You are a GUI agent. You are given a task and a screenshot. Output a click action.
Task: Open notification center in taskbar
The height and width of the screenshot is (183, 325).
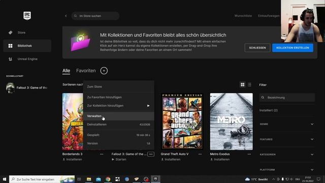318,179
